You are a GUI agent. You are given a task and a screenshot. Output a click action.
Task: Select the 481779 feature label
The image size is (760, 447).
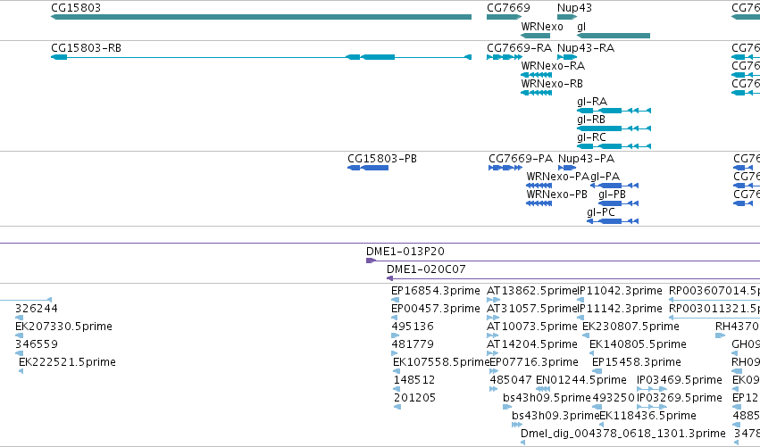tap(413, 344)
